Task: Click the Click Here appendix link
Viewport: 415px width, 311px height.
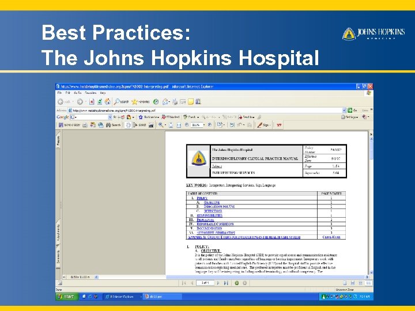Action: [331, 237]
